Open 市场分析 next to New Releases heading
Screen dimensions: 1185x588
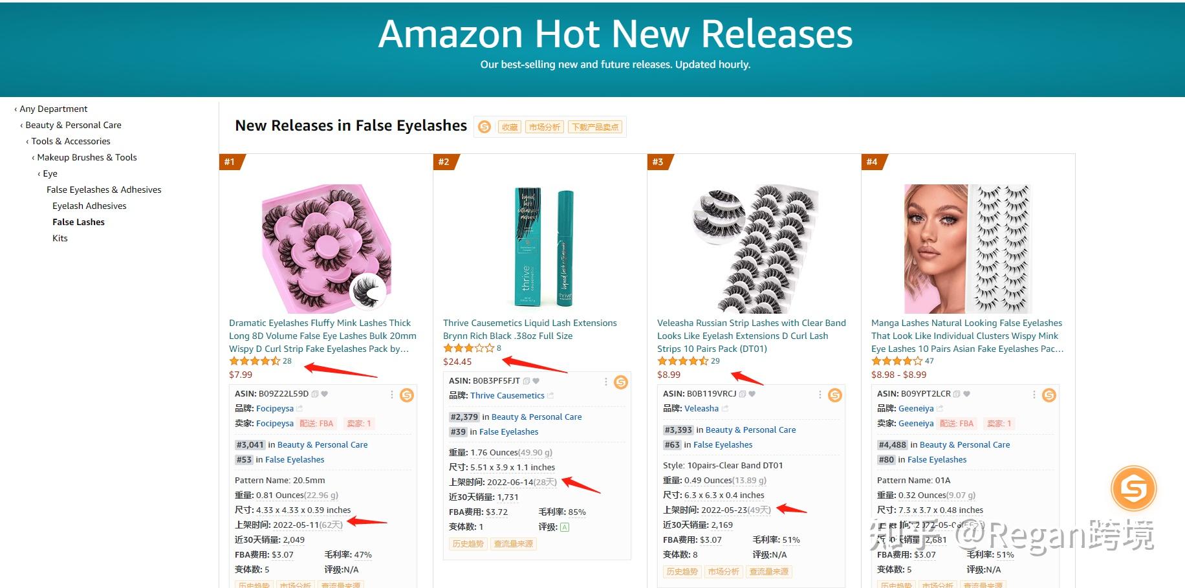pyautogui.click(x=545, y=127)
